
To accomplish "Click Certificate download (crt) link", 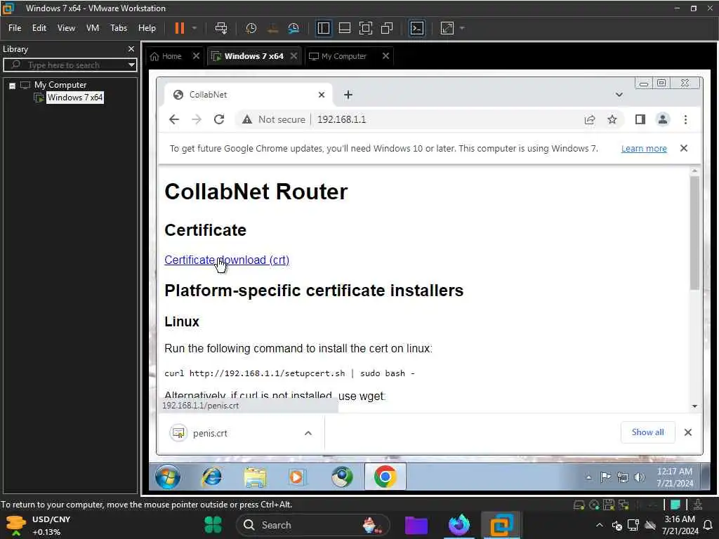I will [227, 260].
